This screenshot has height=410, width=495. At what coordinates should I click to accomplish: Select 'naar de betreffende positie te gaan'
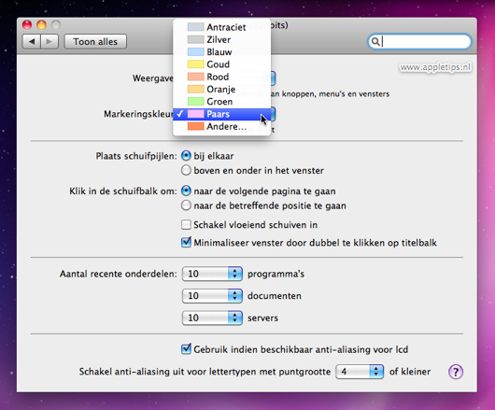coord(186,205)
